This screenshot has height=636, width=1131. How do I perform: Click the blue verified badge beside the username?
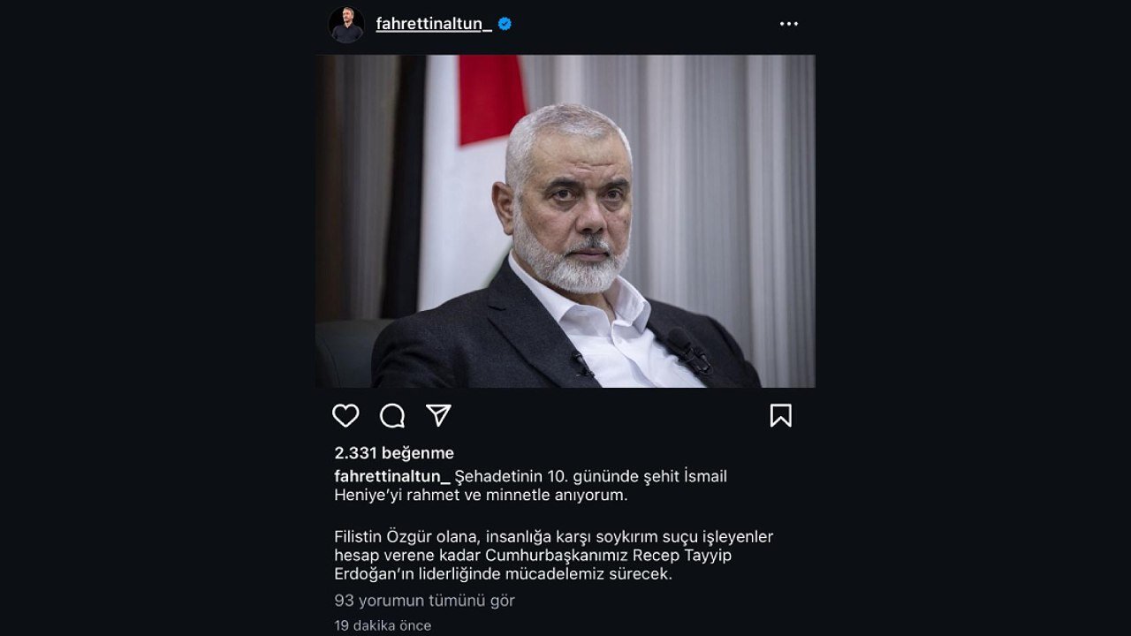pyautogui.click(x=504, y=25)
